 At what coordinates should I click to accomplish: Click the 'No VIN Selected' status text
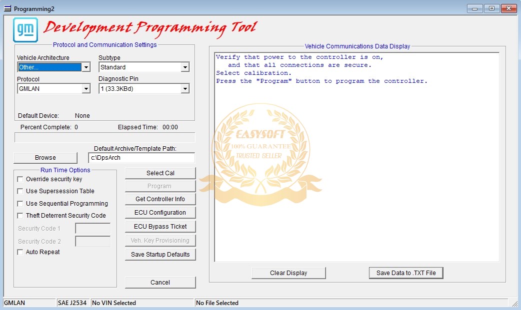(114, 303)
